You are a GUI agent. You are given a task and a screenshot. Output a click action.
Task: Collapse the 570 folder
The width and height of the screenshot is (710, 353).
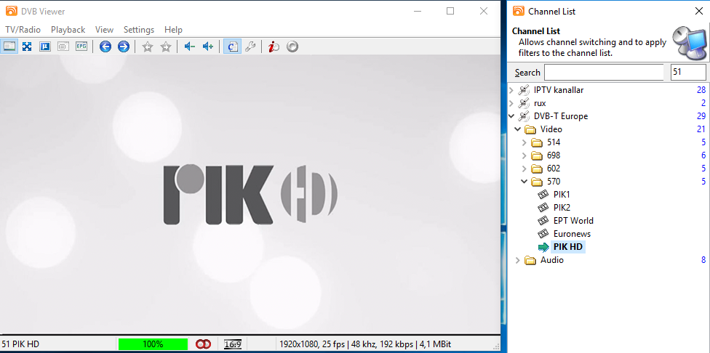pyautogui.click(x=524, y=182)
